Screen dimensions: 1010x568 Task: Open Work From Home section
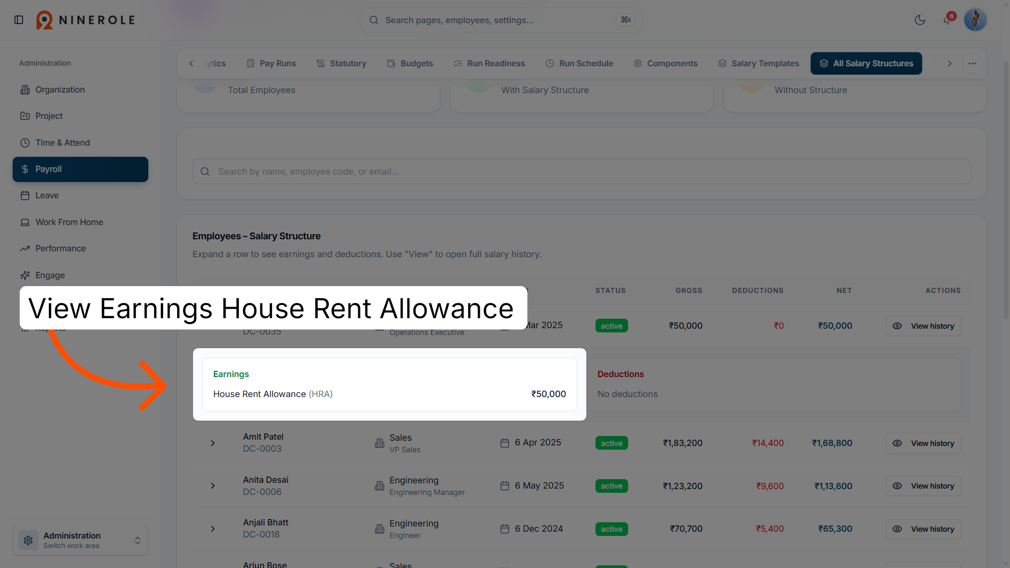click(x=80, y=222)
